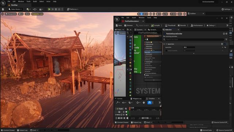Click the timeline auto-key diamond icon
Screen dimensions: 234x132
click(144, 103)
